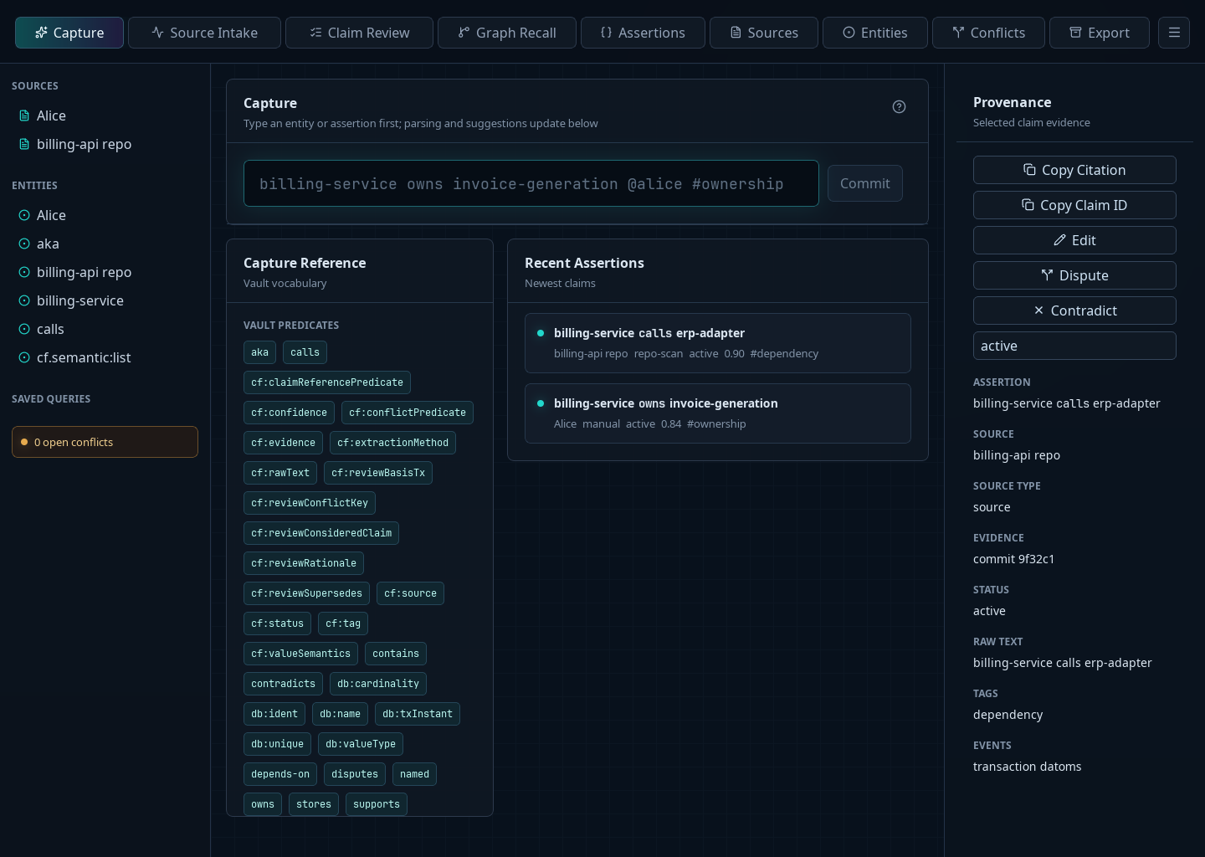Click the owns predicate chip
Viewport: 1205px width, 857px height.
263,804
